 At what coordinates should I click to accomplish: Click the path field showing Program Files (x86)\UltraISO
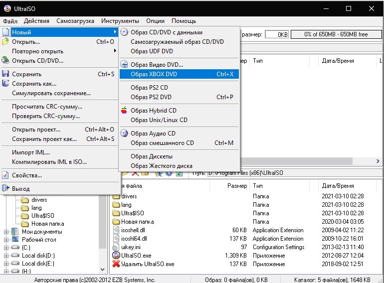click(295, 173)
